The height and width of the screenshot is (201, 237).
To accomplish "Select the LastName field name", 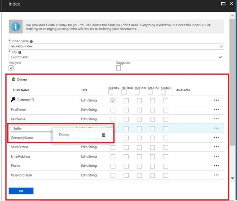I will pyautogui.click(x=18, y=119).
